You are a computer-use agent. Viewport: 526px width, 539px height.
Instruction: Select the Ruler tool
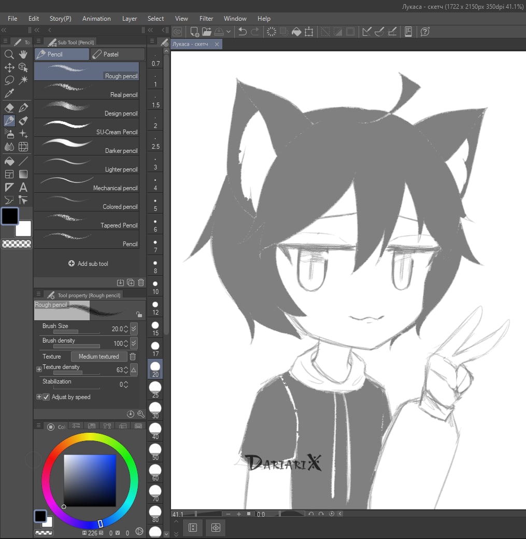(9, 187)
